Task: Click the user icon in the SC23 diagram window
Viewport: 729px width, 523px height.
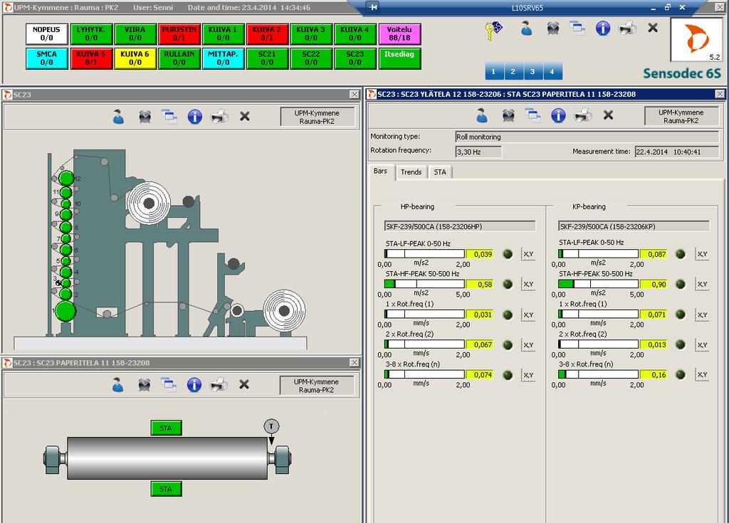Action: (119, 116)
